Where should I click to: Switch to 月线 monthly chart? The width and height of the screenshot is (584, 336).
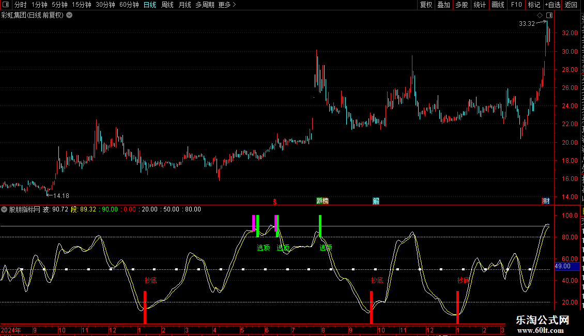pos(185,5)
